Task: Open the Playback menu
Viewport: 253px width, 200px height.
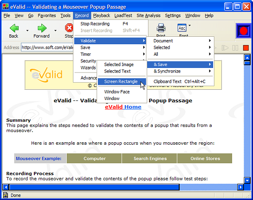Action: [x=102, y=15]
